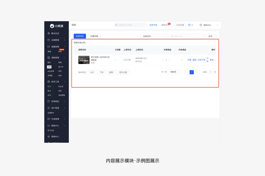Image resolution: width=265 pixels, height=176 pixels.
Task: Open the account dropdown arrow in top bar
Action: (x=192, y=25)
